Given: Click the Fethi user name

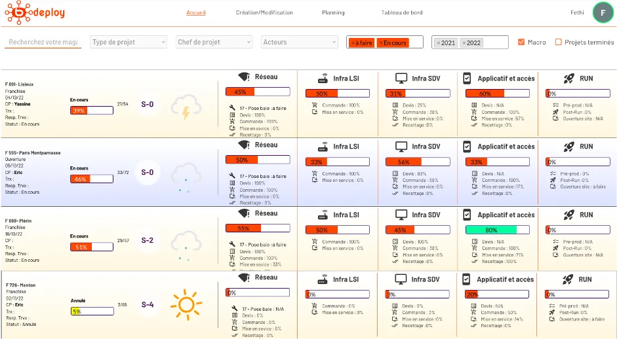Looking at the screenshot, I should tap(577, 12).
